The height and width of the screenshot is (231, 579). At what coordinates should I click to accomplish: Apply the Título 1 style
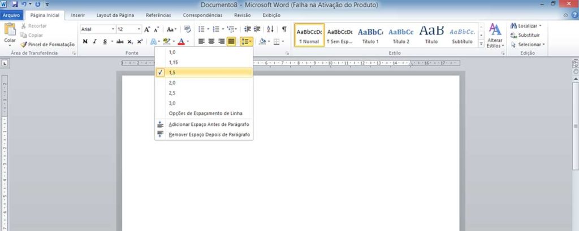(370, 36)
